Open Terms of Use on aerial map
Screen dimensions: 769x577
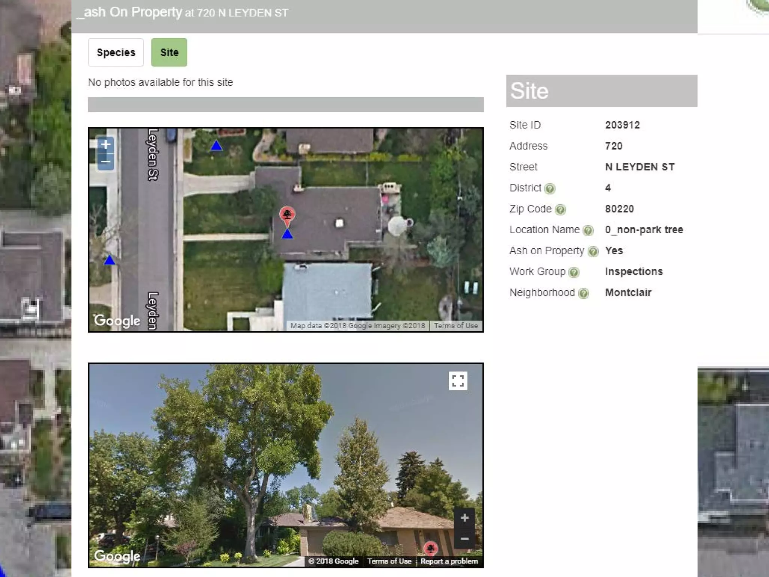pos(456,326)
